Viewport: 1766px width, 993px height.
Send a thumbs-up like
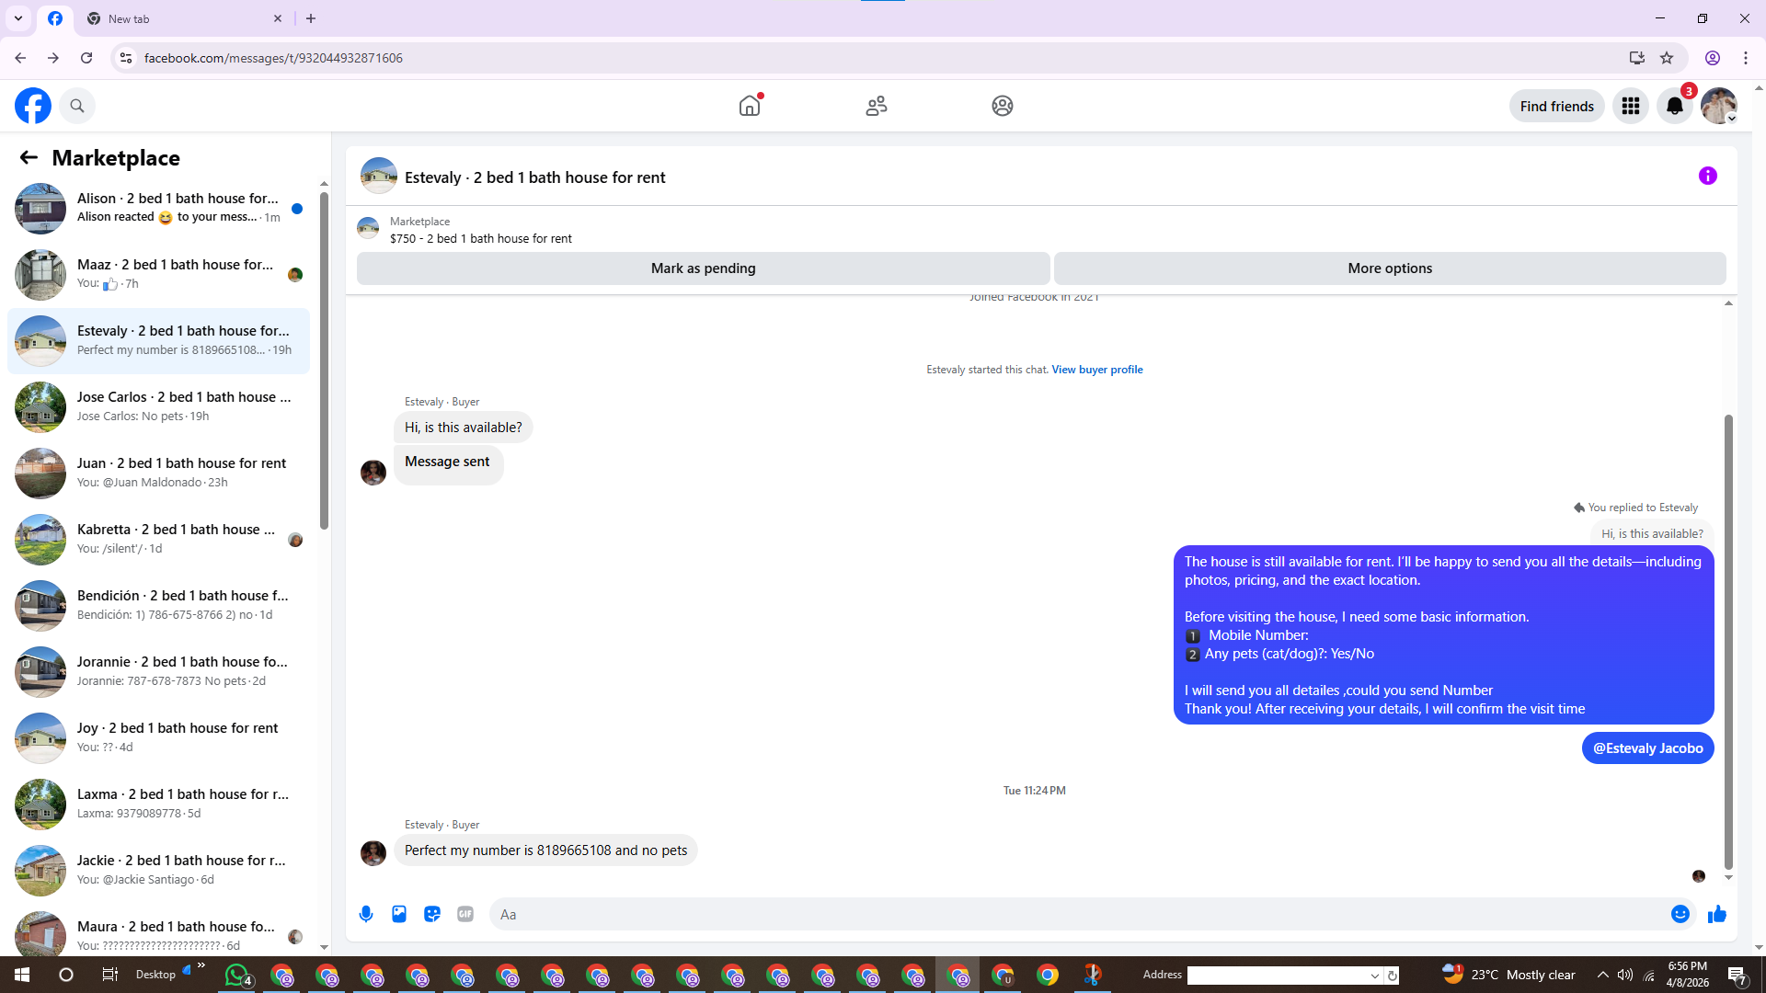(1717, 914)
